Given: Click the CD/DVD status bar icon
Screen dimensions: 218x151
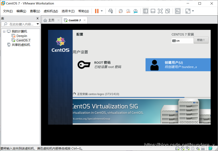Looking at the screenshot, I should (x=182, y=148).
